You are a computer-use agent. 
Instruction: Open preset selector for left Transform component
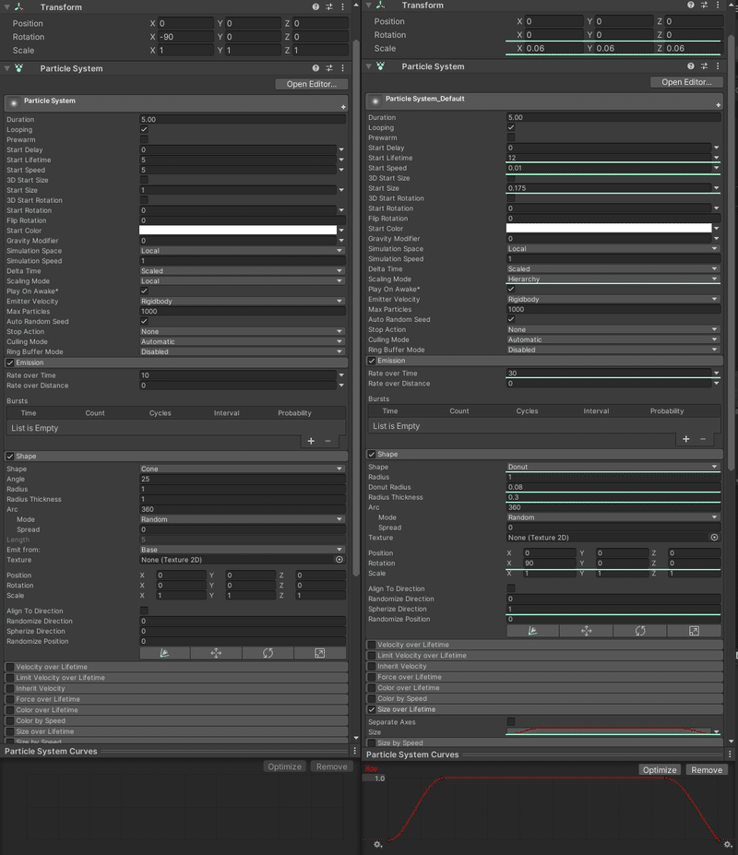(329, 7)
